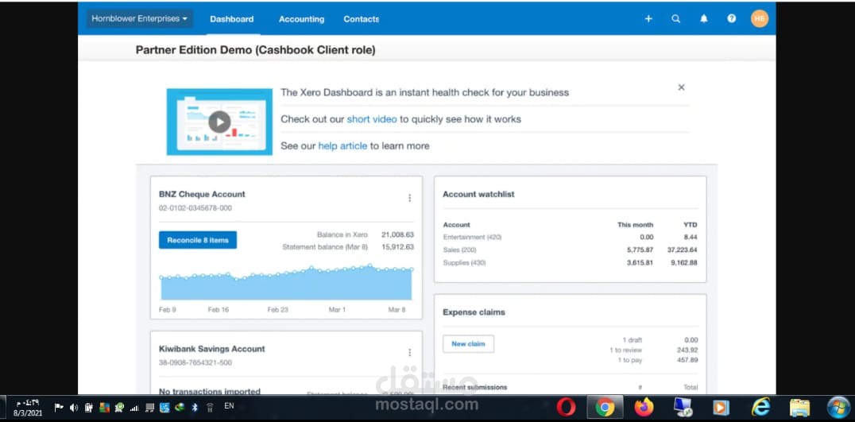855x422 pixels.
Task: Click the volume speaker tray icon
Action: coord(74,407)
